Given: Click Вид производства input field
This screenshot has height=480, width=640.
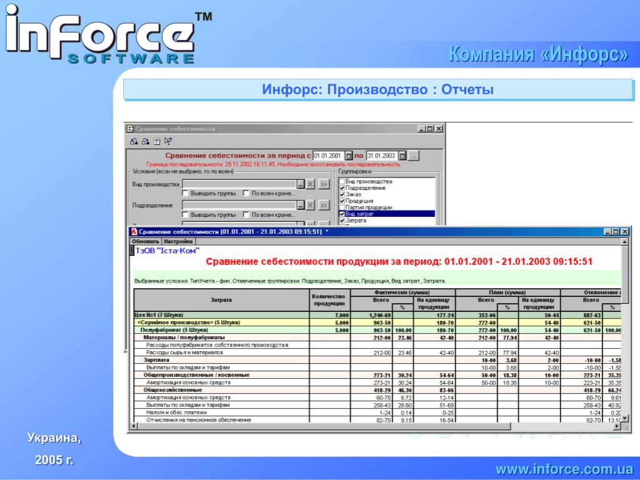Looking at the screenshot, I should coord(239,184).
